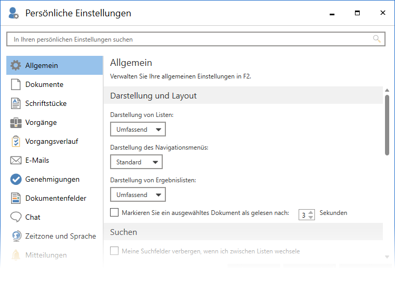Increase seconds value with up arrow
The image size is (395, 285).
pos(311,212)
